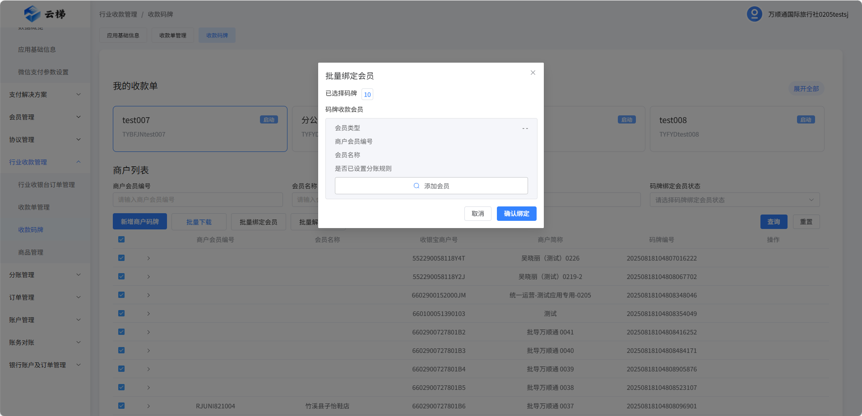Collapse the 行业收款管理 sidebar section
The width and height of the screenshot is (862, 416).
click(x=45, y=162)
